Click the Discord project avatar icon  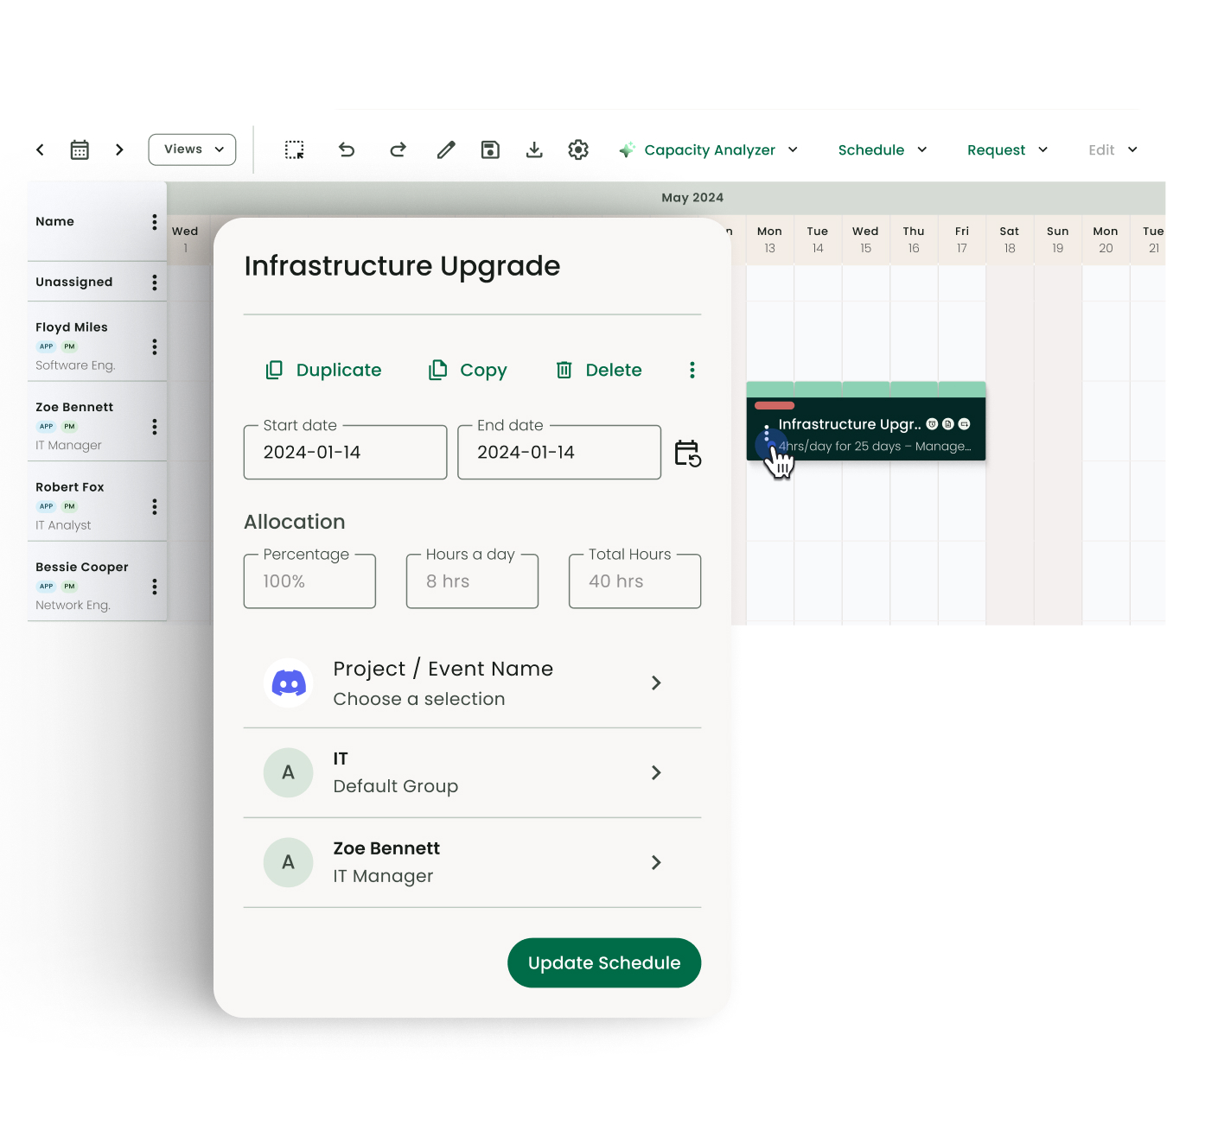(289, 683)
